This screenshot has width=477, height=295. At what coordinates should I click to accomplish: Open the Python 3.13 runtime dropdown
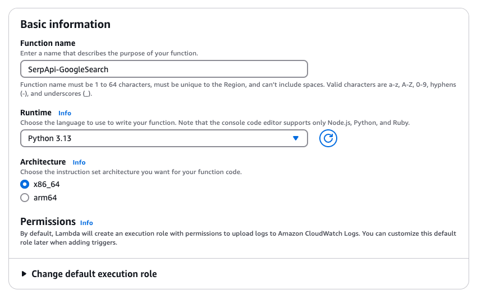[164, 138]
